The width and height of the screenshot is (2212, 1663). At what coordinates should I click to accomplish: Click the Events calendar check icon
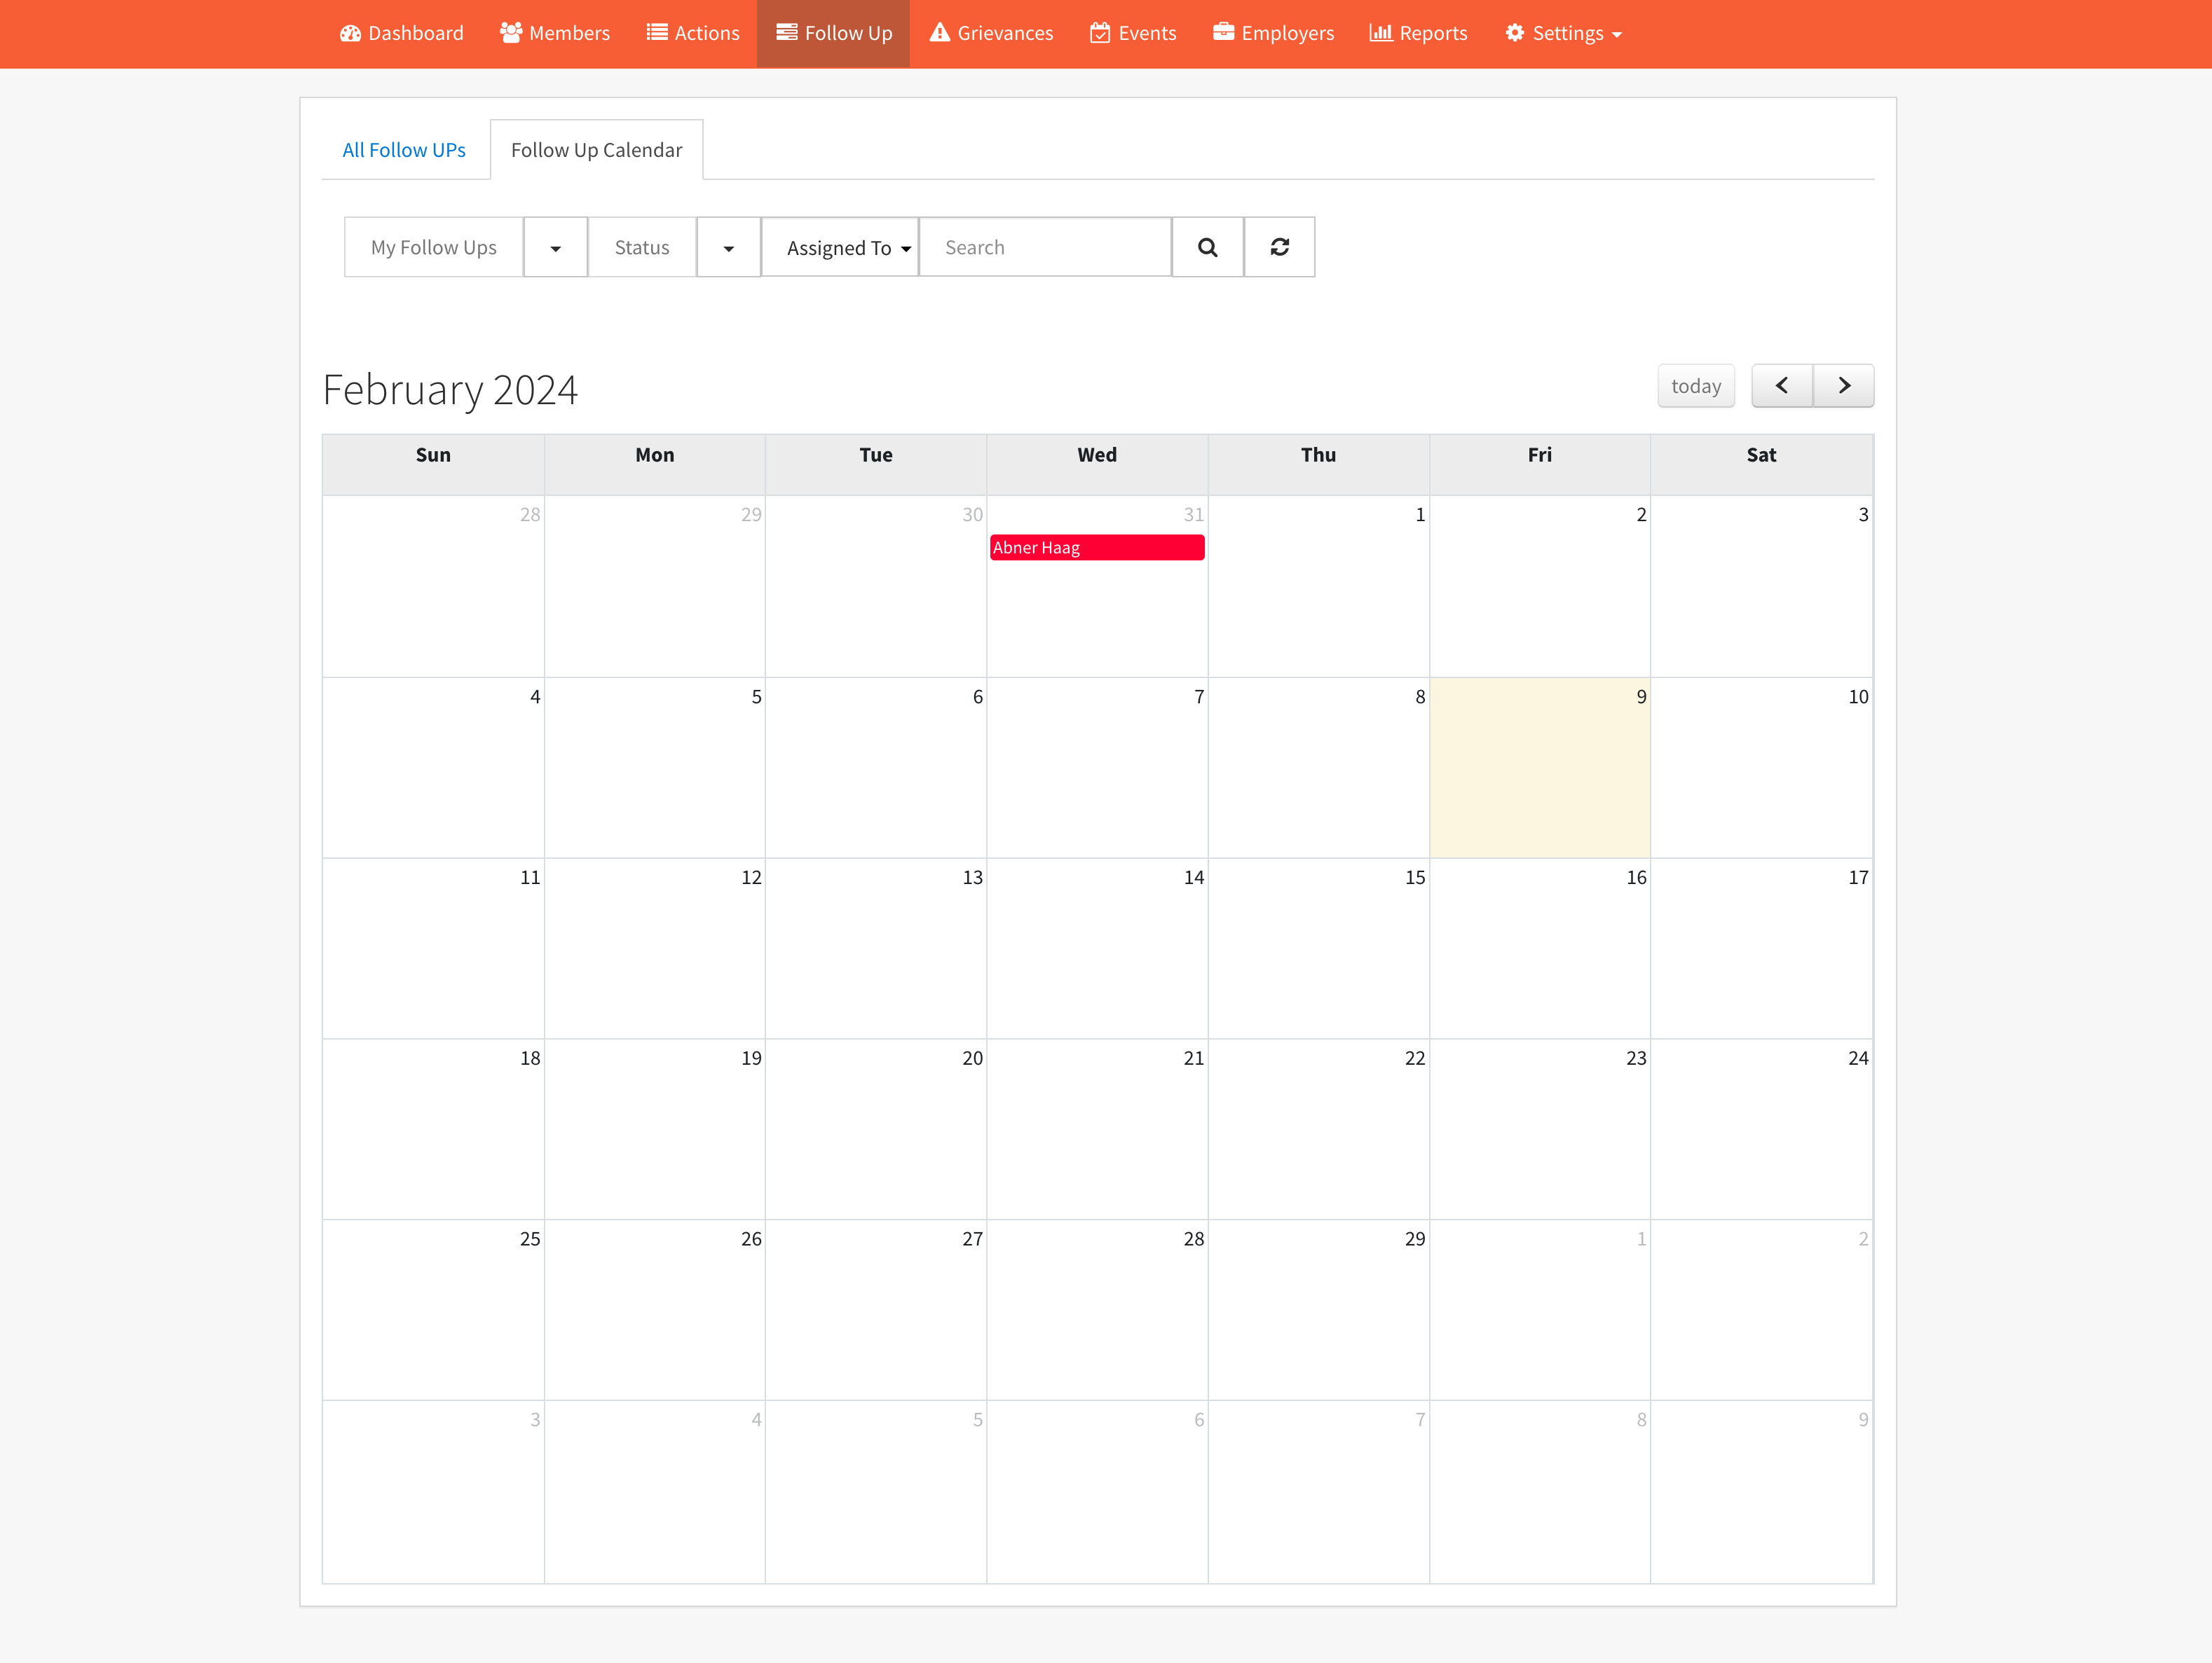click(1100, 33)
